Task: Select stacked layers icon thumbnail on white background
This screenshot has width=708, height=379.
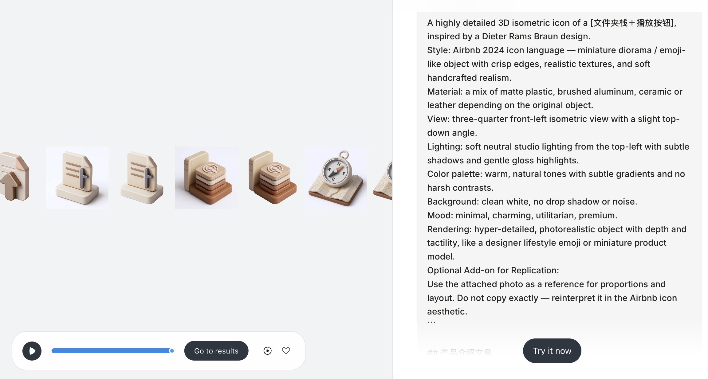Action: coord(206,178)
